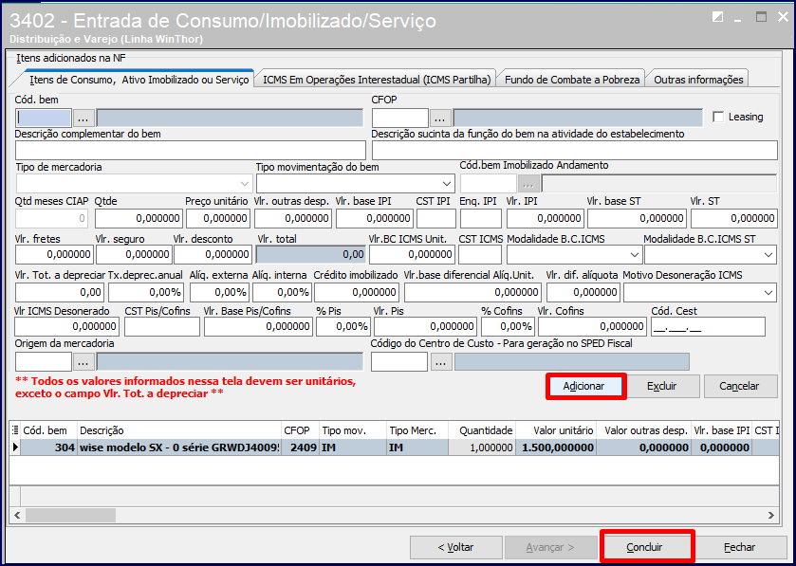796x566 pixels.
Task: Focus the Cód. bem input field
Action: click(44, 119)
